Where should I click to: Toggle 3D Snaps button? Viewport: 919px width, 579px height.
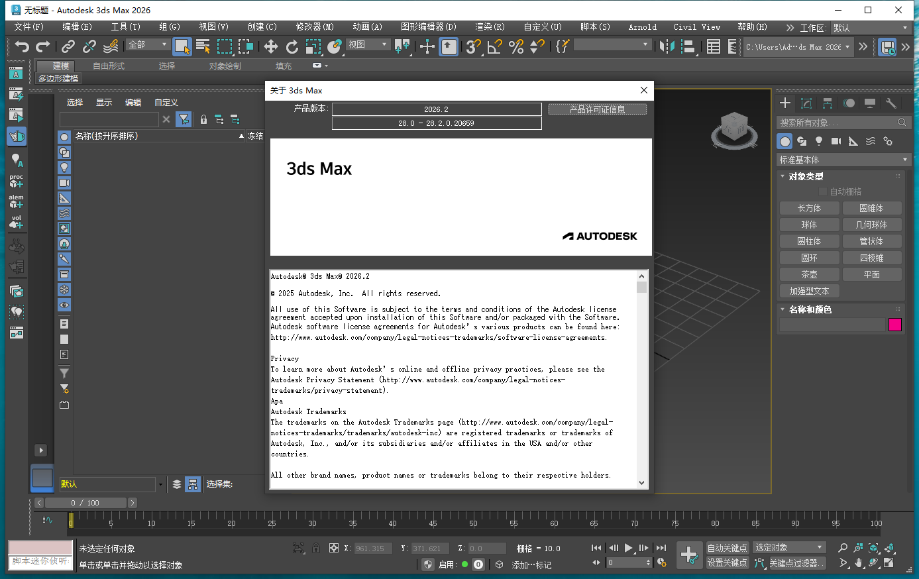(x=473, y=46)
